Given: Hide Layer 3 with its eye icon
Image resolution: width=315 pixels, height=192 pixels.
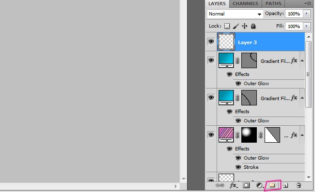Looking at the screenshot, I should pyautogui.click(x=211, y=42).
